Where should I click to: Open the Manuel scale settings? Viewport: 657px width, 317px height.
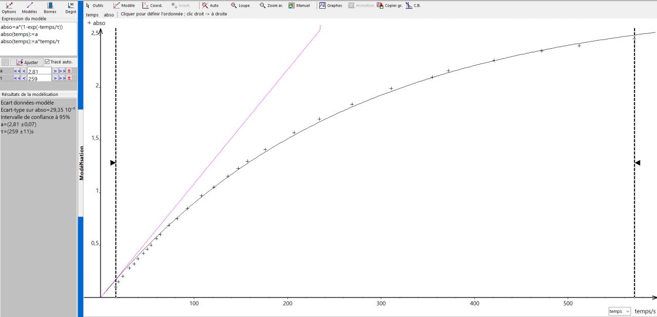299,6
